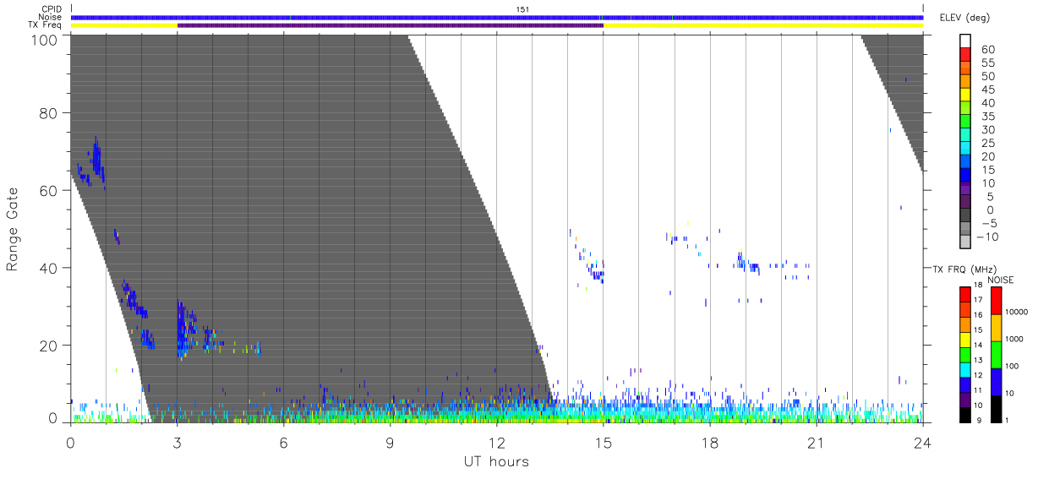
Task: Click the '80' tick label on the Range Gate axis
Action: (x=49, y=113)
